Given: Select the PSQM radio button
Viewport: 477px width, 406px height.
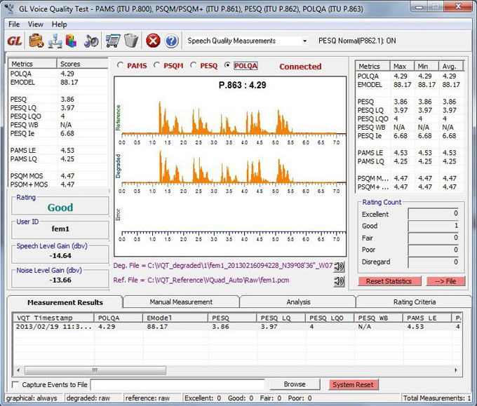Looking at the screenshot, I should pyautogui.click(x=157, y=65).
